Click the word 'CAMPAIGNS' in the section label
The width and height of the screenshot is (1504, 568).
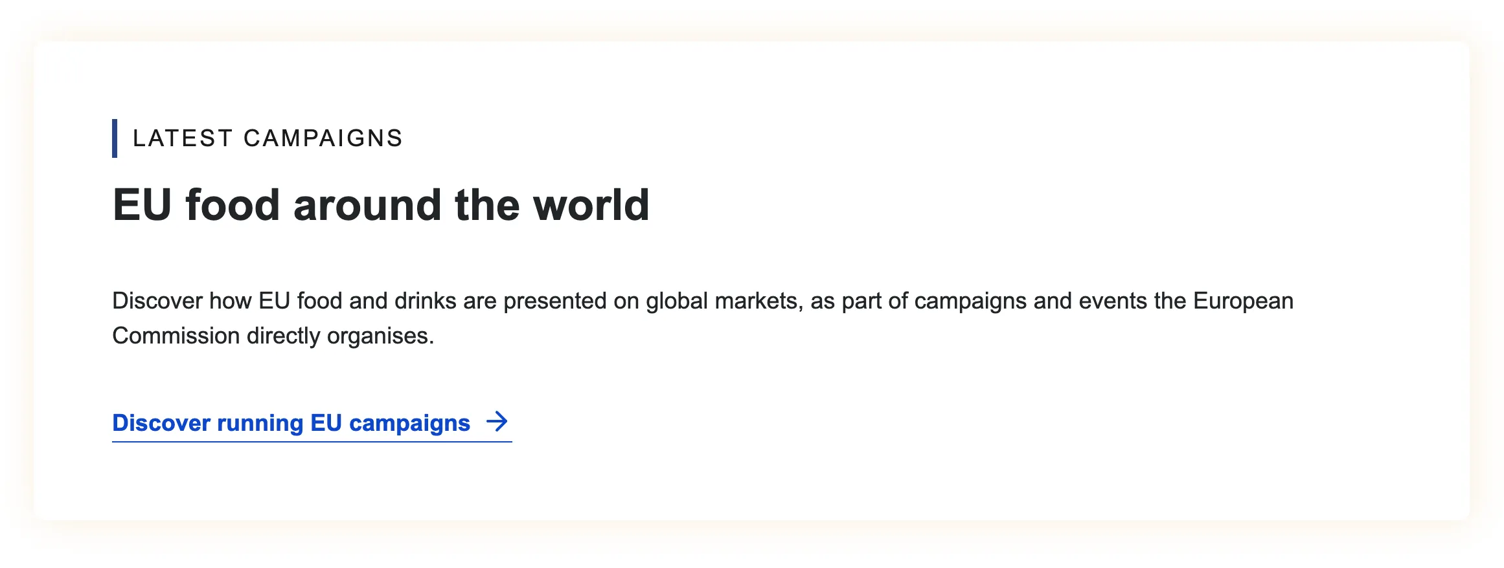323,138
